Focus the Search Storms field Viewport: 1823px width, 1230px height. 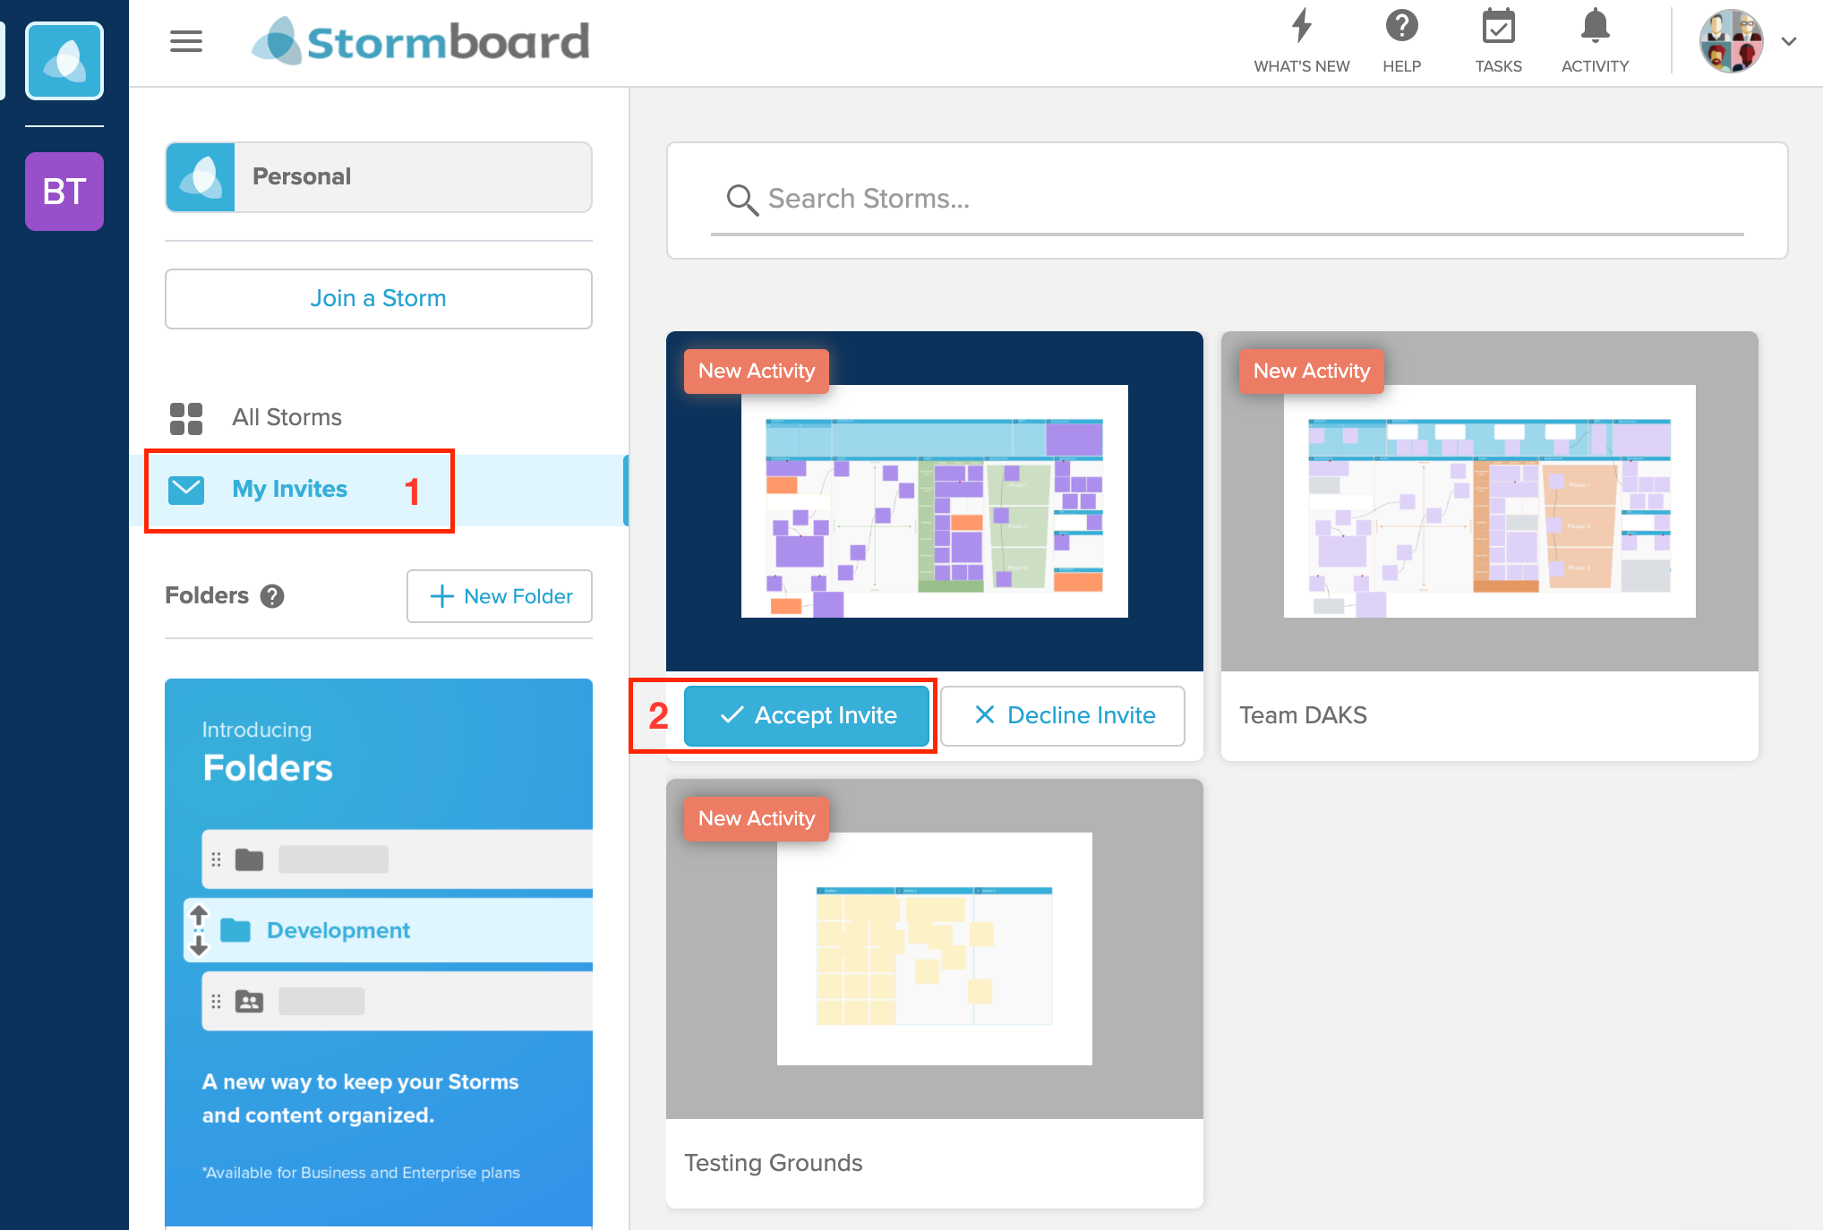click(1228, 201)
